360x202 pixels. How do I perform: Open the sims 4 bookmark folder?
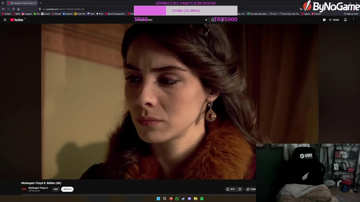click(273, 14)
